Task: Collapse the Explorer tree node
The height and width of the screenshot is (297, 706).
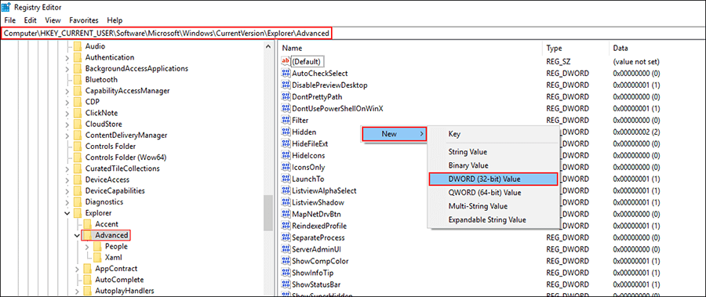Action: pos(67,213)
